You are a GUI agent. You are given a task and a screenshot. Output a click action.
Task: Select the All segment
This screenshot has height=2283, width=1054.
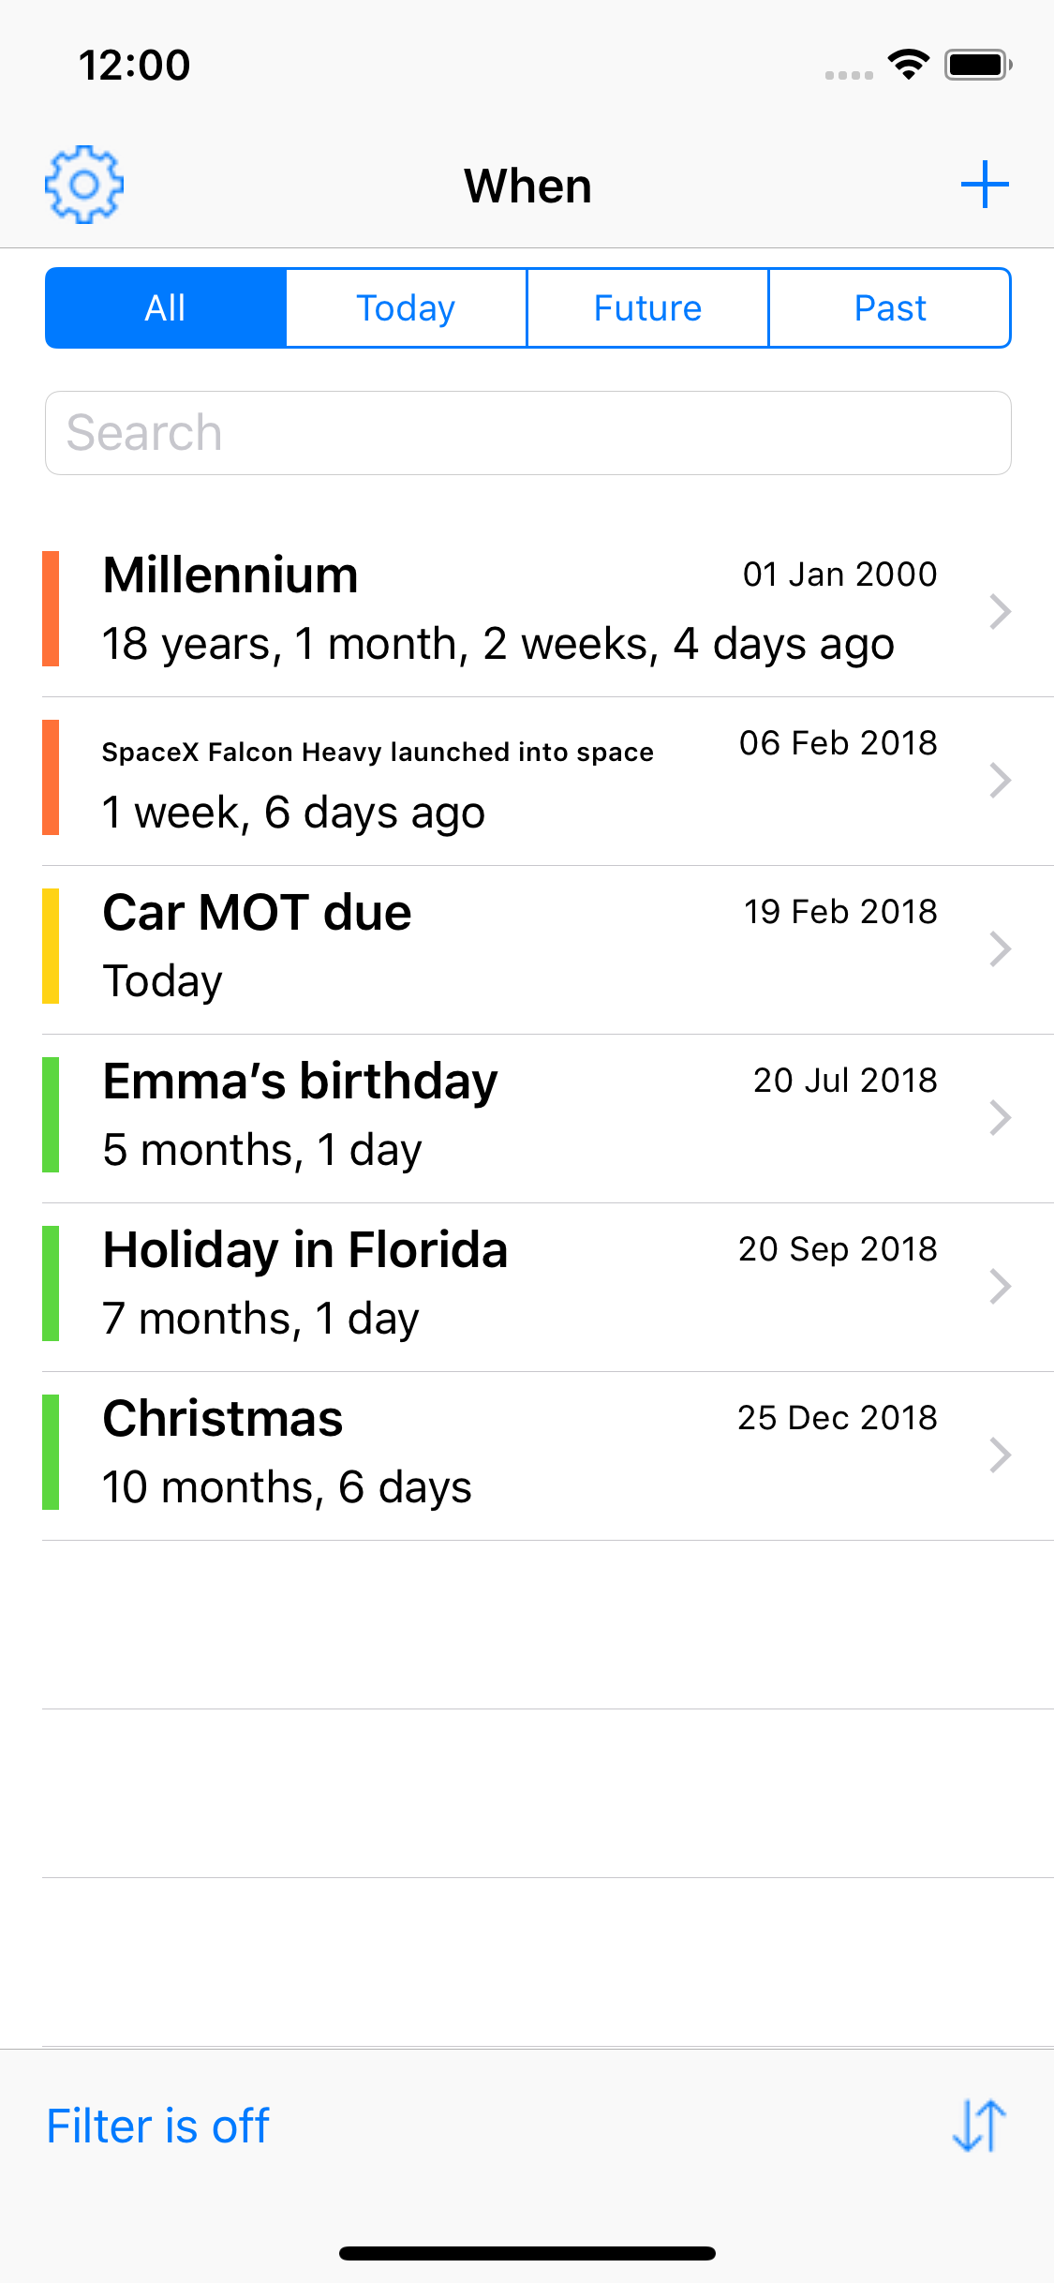(x=166, y=308)
